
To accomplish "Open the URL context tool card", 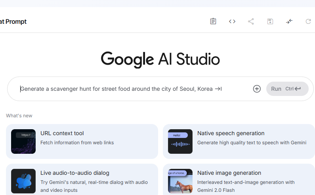I will [x=82, y=141].
